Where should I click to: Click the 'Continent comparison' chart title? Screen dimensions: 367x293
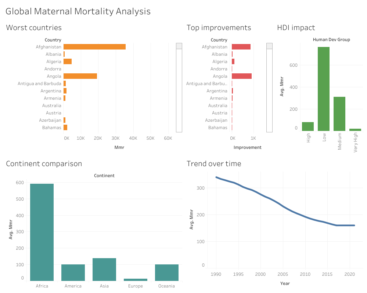pyautogui.click(x=44, y=164)
